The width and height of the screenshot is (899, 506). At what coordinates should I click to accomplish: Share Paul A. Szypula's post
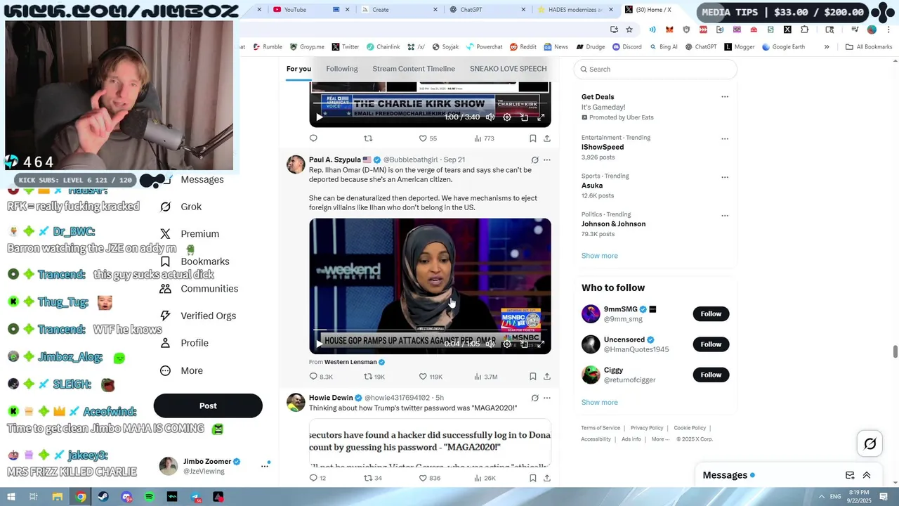coord(547,377)
